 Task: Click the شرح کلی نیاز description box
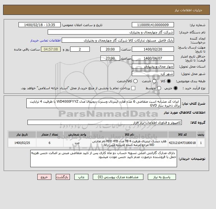tap(104, 103)
